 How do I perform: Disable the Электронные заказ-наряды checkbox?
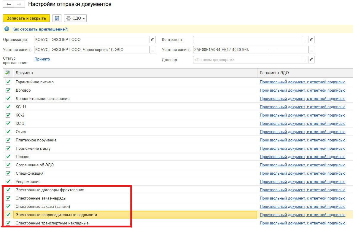(8, 198)
